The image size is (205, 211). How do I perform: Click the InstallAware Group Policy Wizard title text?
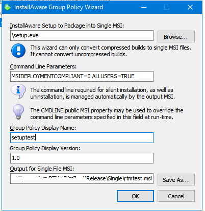(x=59, y=7)
